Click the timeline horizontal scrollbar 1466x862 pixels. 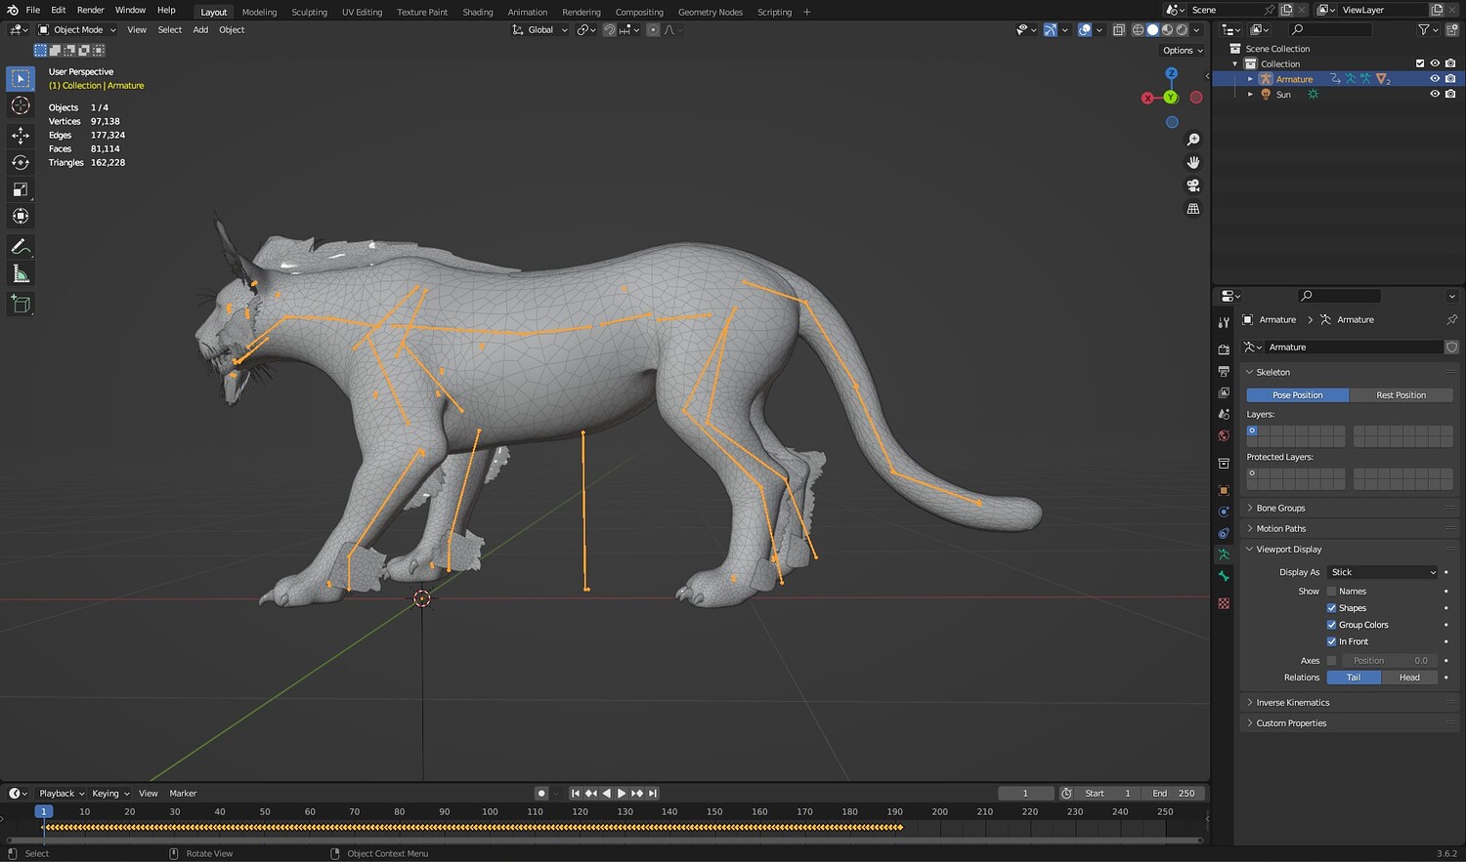click(x=604, y=840)
